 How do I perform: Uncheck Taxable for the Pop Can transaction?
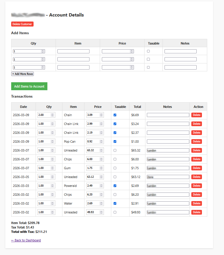pos(115,142)
